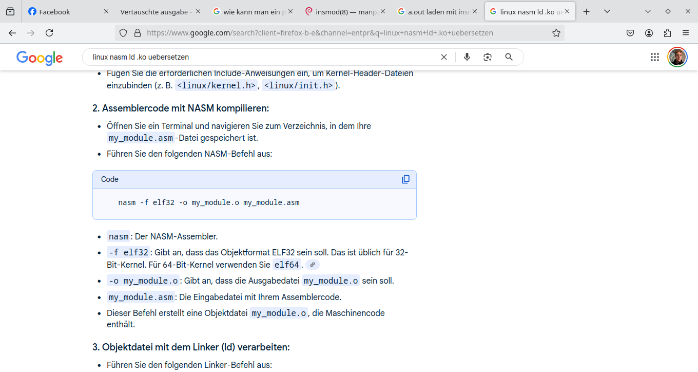Viewport: 698px width, 372px height.
Task: Open Google Lens image search
Action: click(x=487, y=57)
